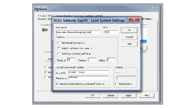193x108 pixels.
Task: Switch to the Printing tab in Options
Action: (x=42, y=16)
